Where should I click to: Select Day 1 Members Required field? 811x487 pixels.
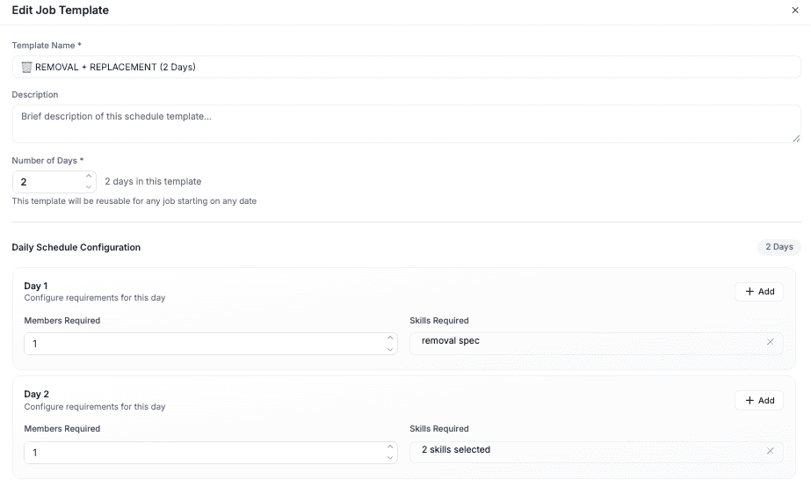(x=202, y=344)
